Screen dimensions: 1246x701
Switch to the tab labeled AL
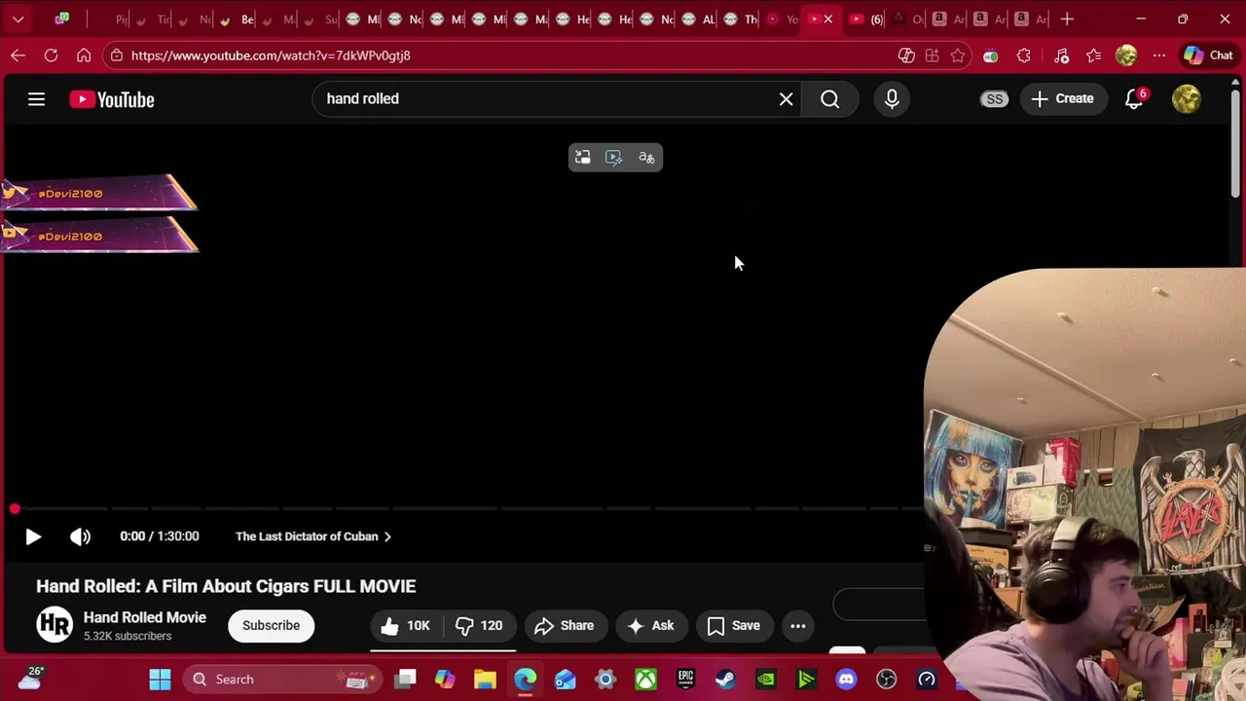(698, 18)
